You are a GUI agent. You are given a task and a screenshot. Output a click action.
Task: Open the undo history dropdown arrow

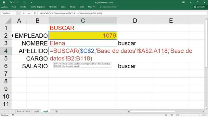click(13, 2)
